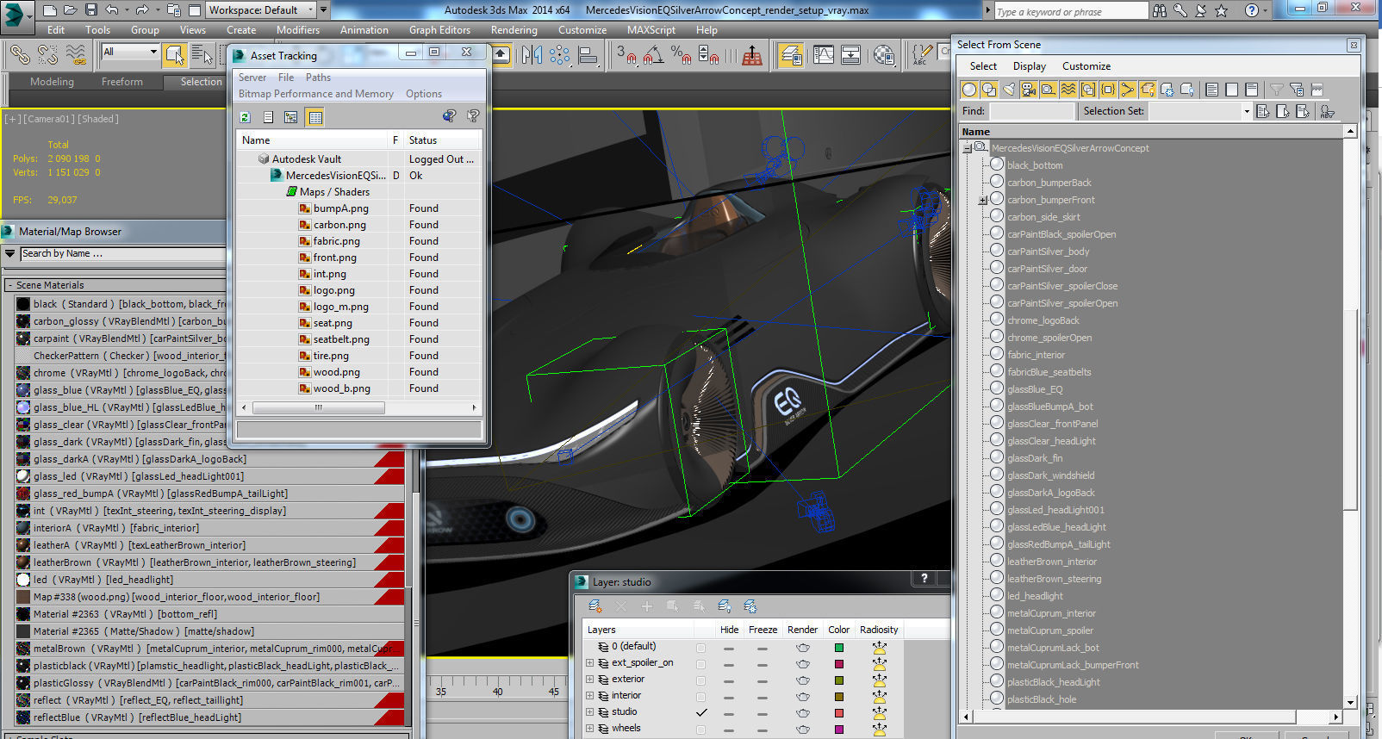Click Refresh icon in Asset Tracking
The width and height of the screenshot is (1382, 739).
coord(246,117)
